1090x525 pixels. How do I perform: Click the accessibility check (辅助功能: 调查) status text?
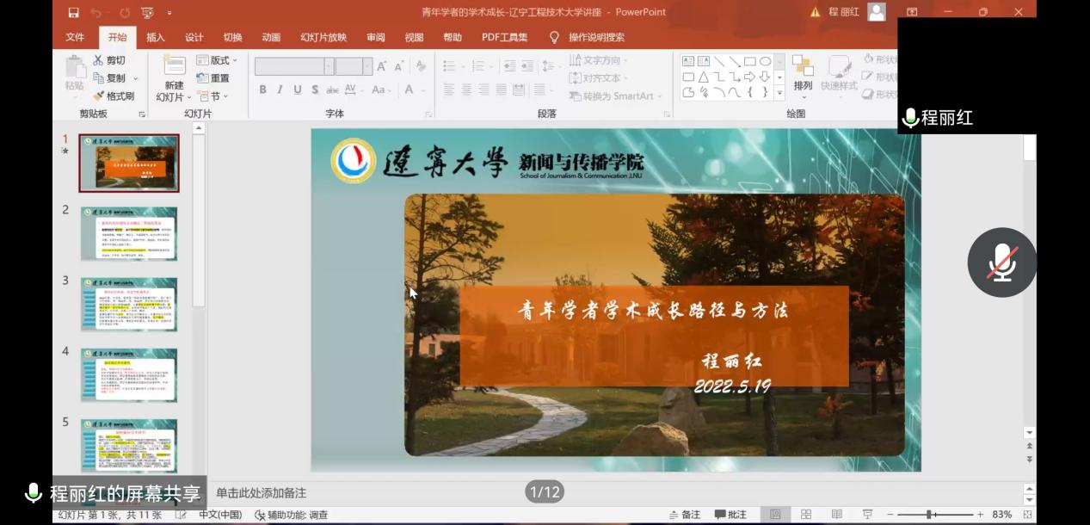tap(292, 515)
